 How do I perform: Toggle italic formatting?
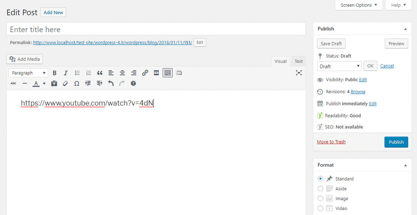[x=66, y=73]
